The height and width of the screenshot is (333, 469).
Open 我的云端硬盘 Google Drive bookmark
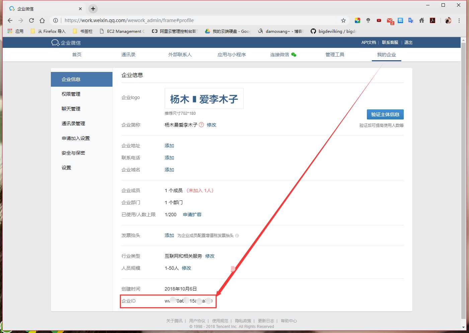(228, 31)
